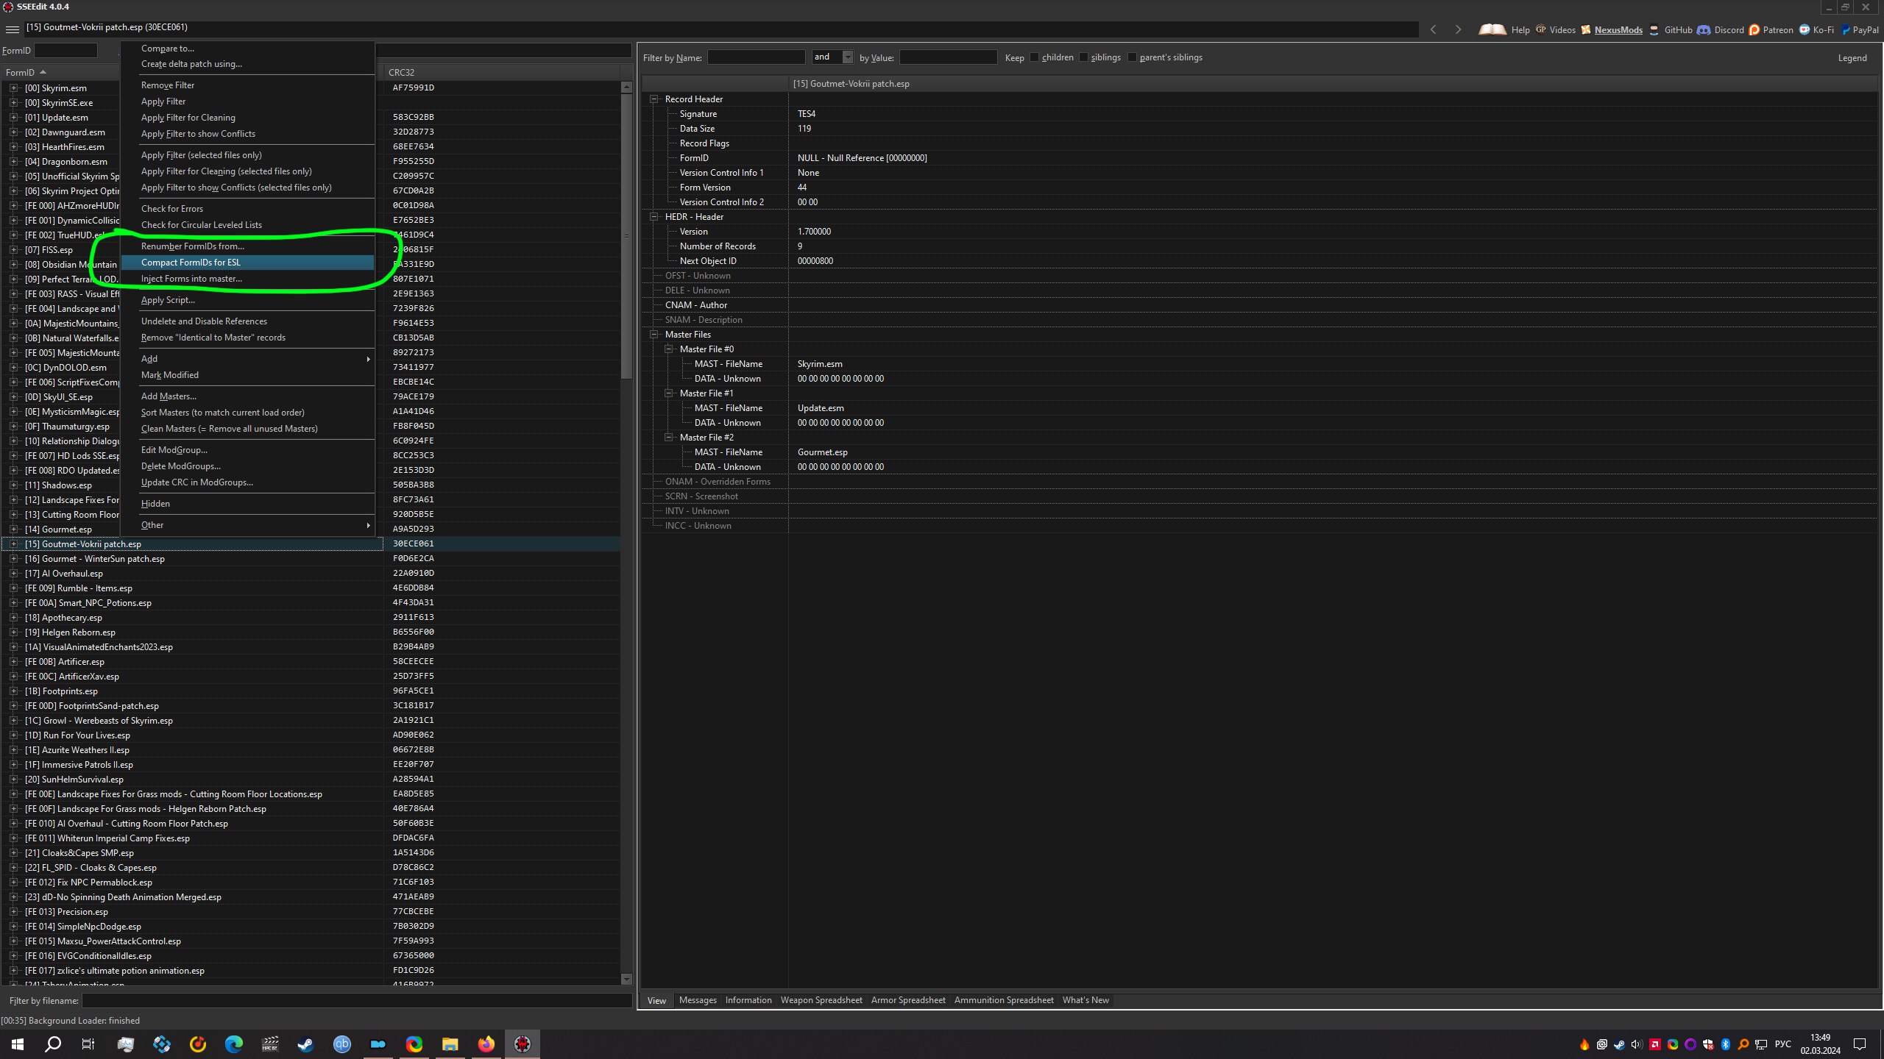This screenshot has height=1059, width=1884.
Task: Open Windows Security tray icon
Action: click(x=1708, y=1044)
